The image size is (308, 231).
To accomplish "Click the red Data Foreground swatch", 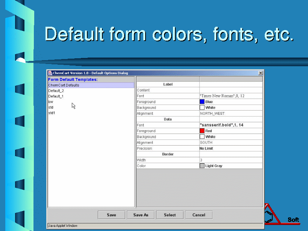I will [x=202, y=131].
